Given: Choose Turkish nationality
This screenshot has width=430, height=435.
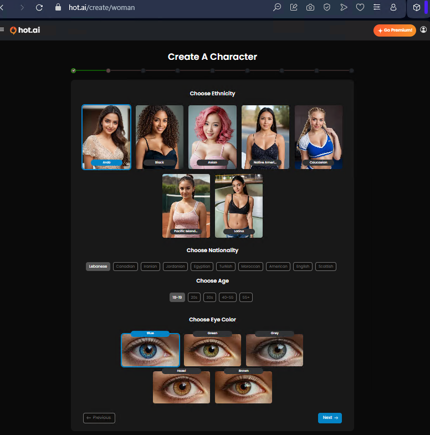Looking at the screenshot, I should 226,267.
